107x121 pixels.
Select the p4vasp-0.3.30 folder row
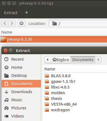53,39
